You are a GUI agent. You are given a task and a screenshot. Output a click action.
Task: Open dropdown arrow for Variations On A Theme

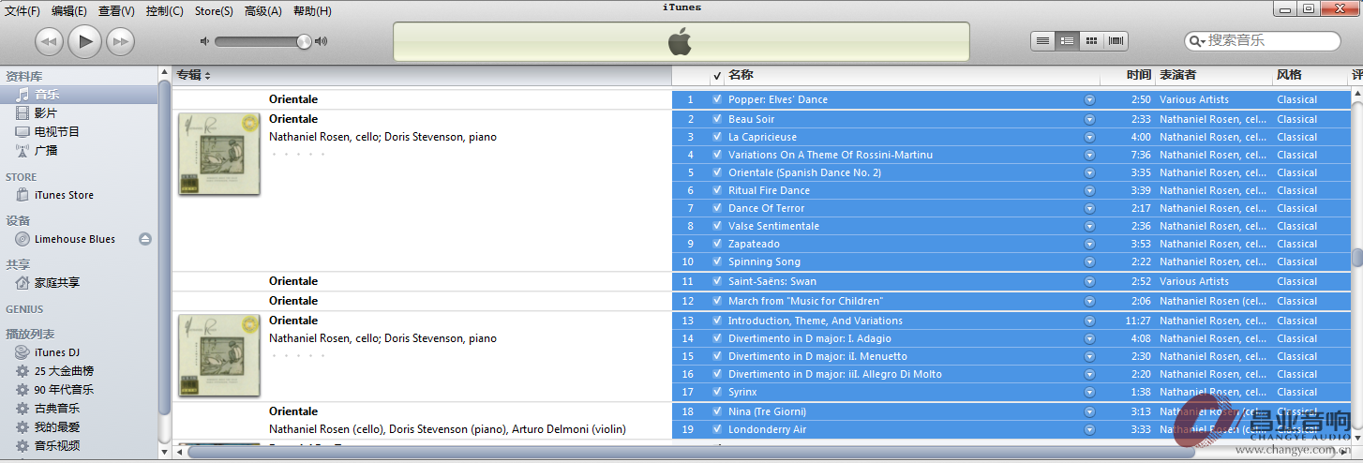(x=1089, y=155)
